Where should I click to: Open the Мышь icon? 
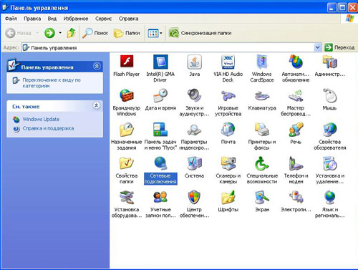click(329, 96)
